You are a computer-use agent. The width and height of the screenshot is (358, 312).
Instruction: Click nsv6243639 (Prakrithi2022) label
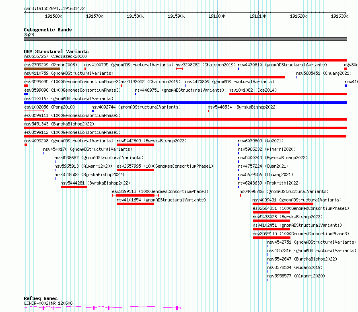269,183
